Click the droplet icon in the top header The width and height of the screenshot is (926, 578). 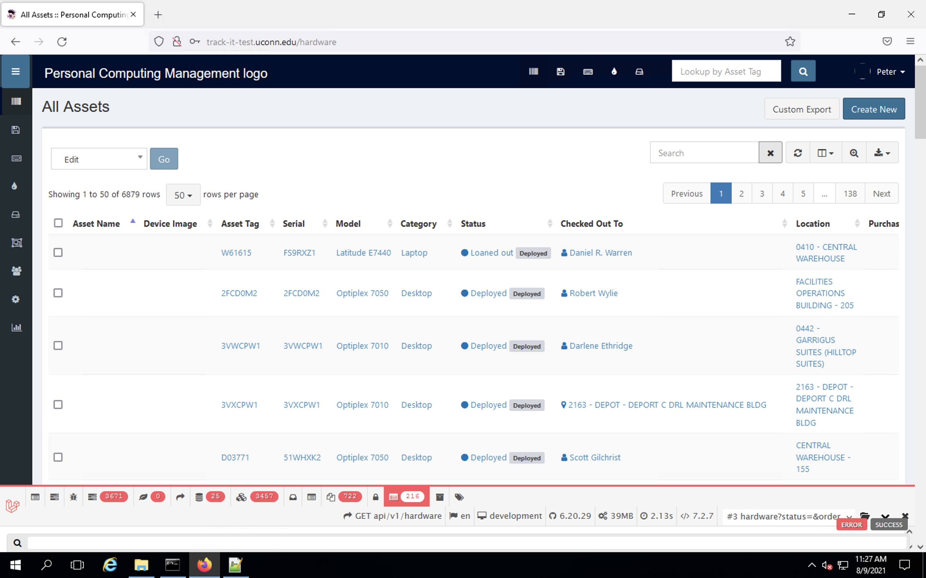click(x=614, y=72)
